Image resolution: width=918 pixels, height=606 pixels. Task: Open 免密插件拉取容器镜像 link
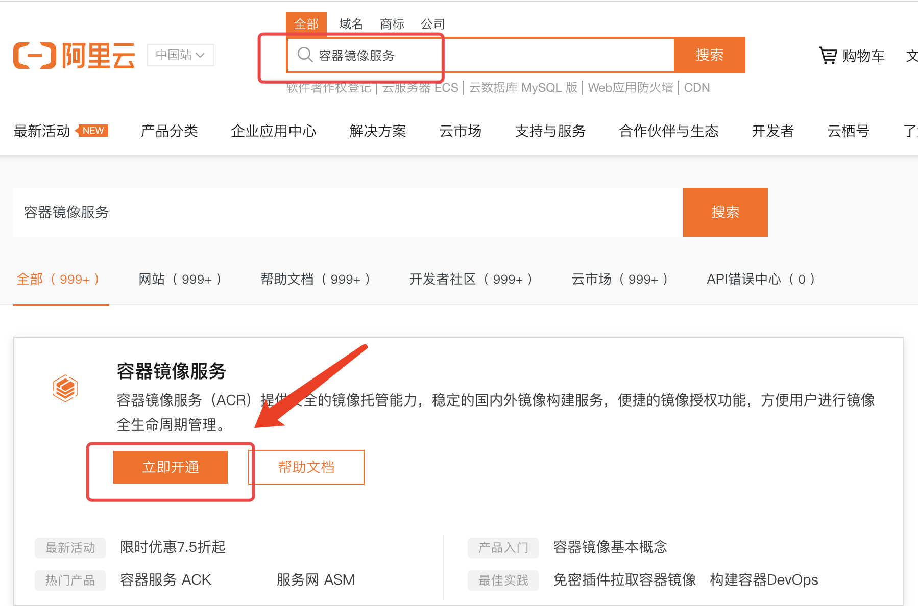tap(624, 580)
